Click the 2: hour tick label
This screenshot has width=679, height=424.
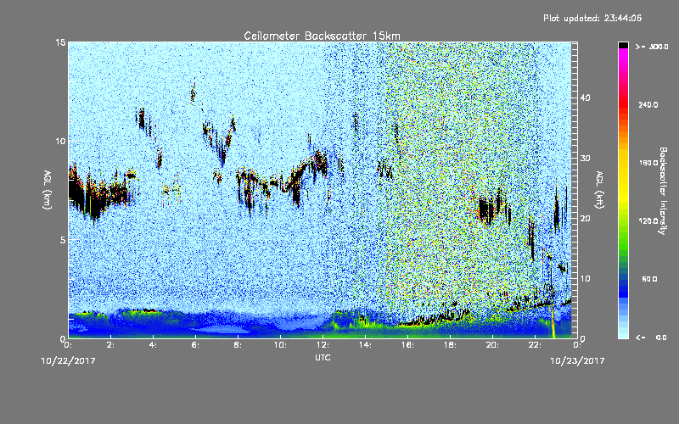pyautogui.click(x=110, y=345)
